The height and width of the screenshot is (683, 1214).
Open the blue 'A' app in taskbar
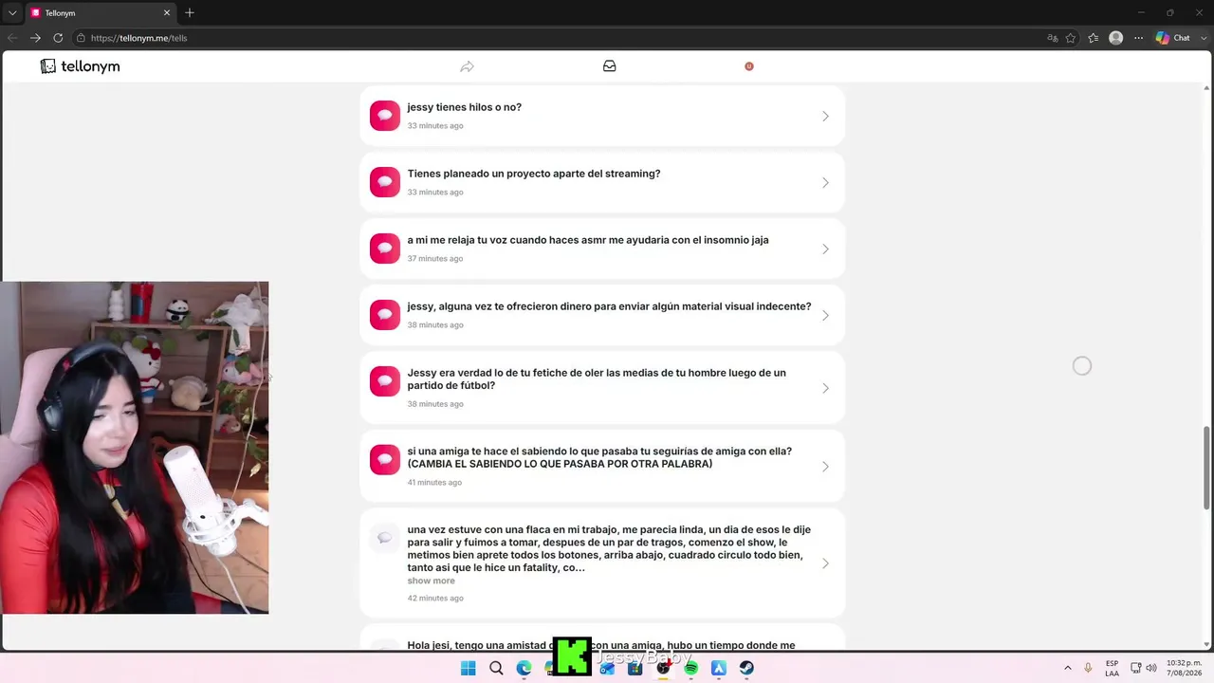(719, 668)
